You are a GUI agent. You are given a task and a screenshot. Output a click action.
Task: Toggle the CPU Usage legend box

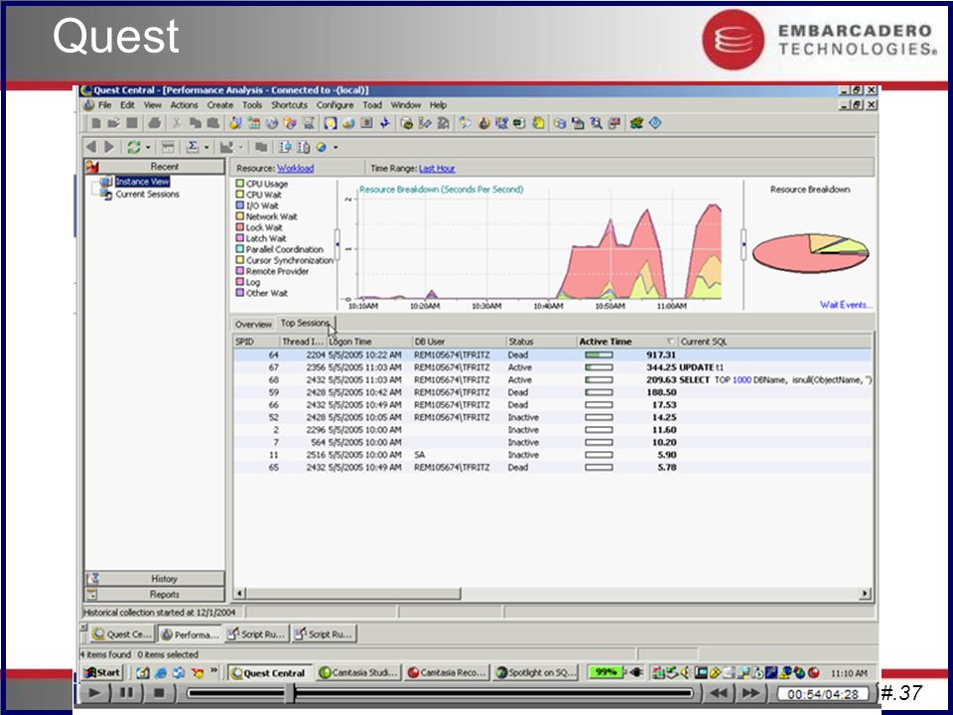[239, 184]
